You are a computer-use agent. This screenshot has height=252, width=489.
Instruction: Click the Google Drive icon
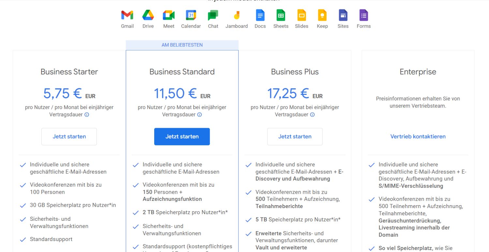148,15
